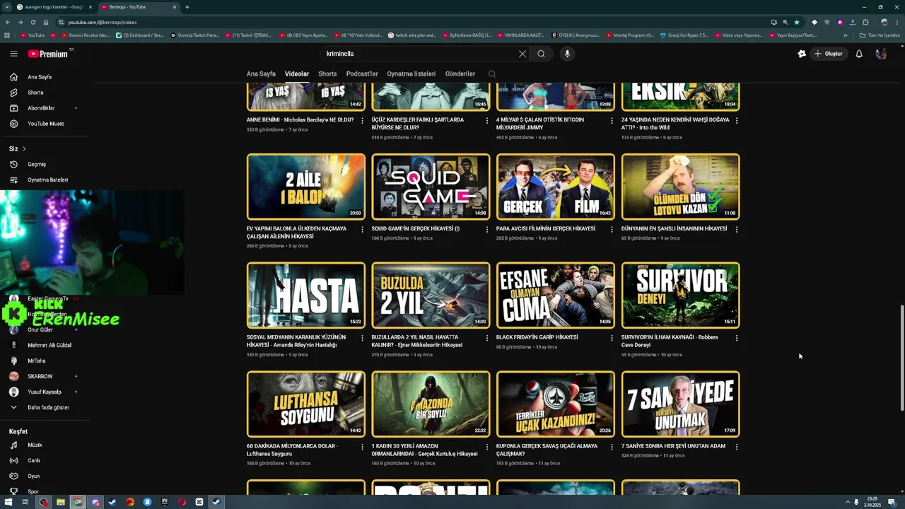Open the LUFTHANSA SOYGUNU video thumbnail
This screenshot has width=905, height=509.
pyautogui.click(x=306, y=404)
